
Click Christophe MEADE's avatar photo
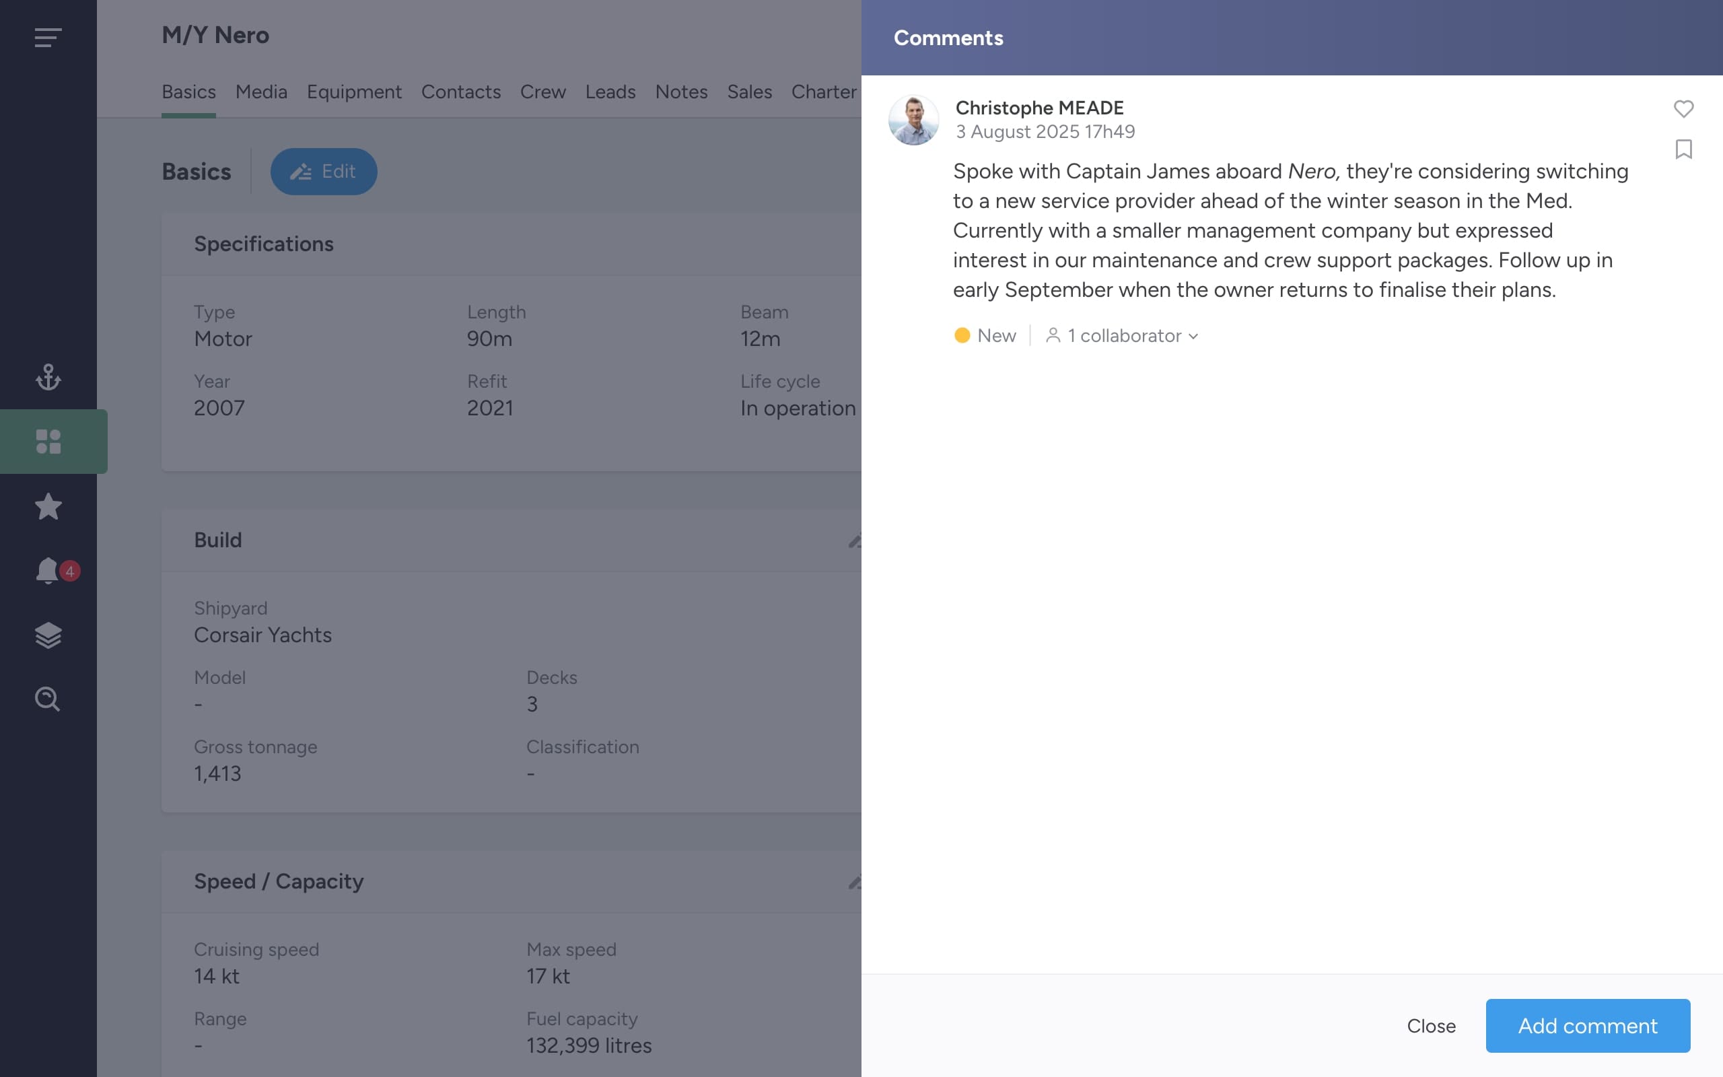click(x=913, y=120)
